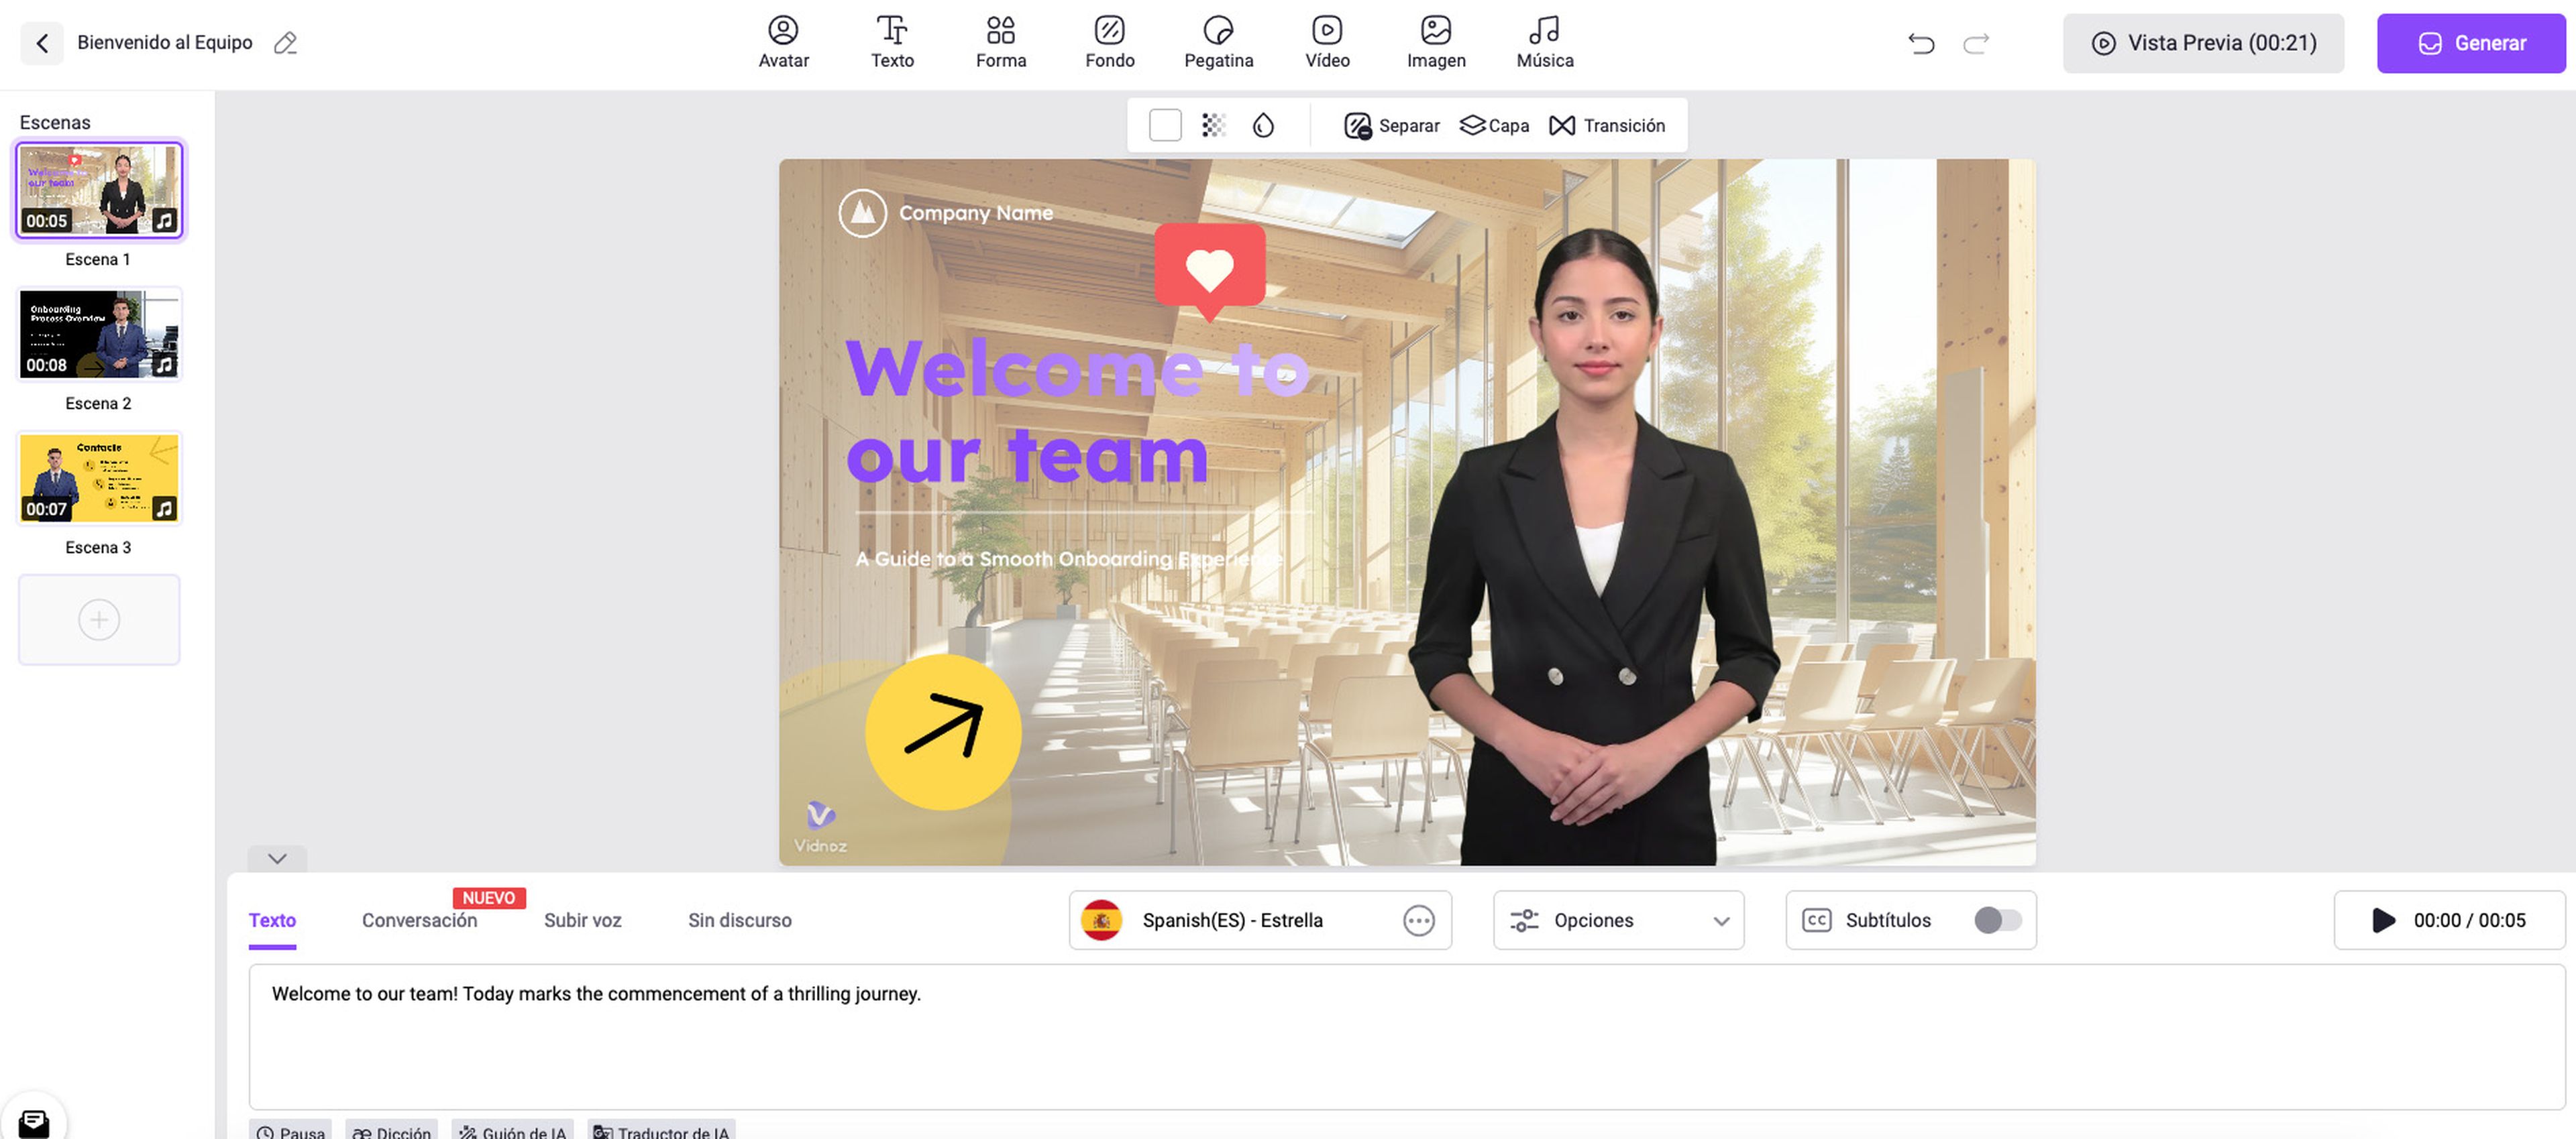Expand the Opciones dropdown

click(1618, 920)
